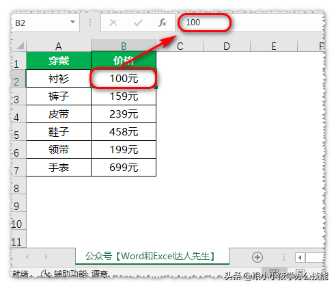Cancel entry with the X formula bar icon
The image size is (336, 288).
[x=113, y=23]
